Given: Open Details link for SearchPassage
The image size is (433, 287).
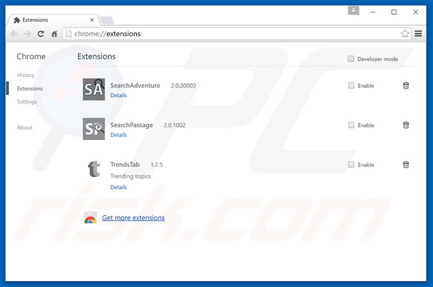Looking at the screenshot, I should click(118, 135).
